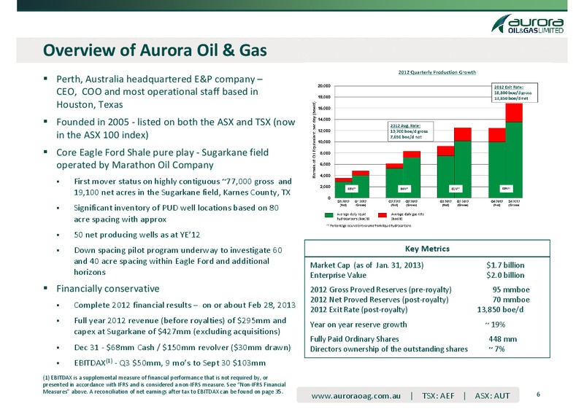584x412 pixels.
Task: Select the slide title 'Overview of Aurora Oil & Gas'
Action: (x=155, y=50)
